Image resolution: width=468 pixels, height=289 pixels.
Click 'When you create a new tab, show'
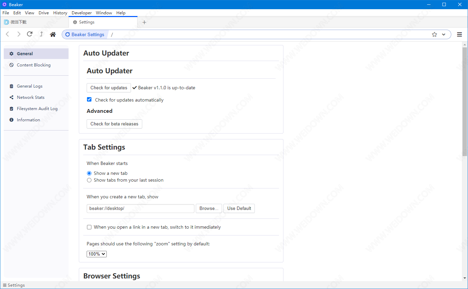tap(122, 197)
